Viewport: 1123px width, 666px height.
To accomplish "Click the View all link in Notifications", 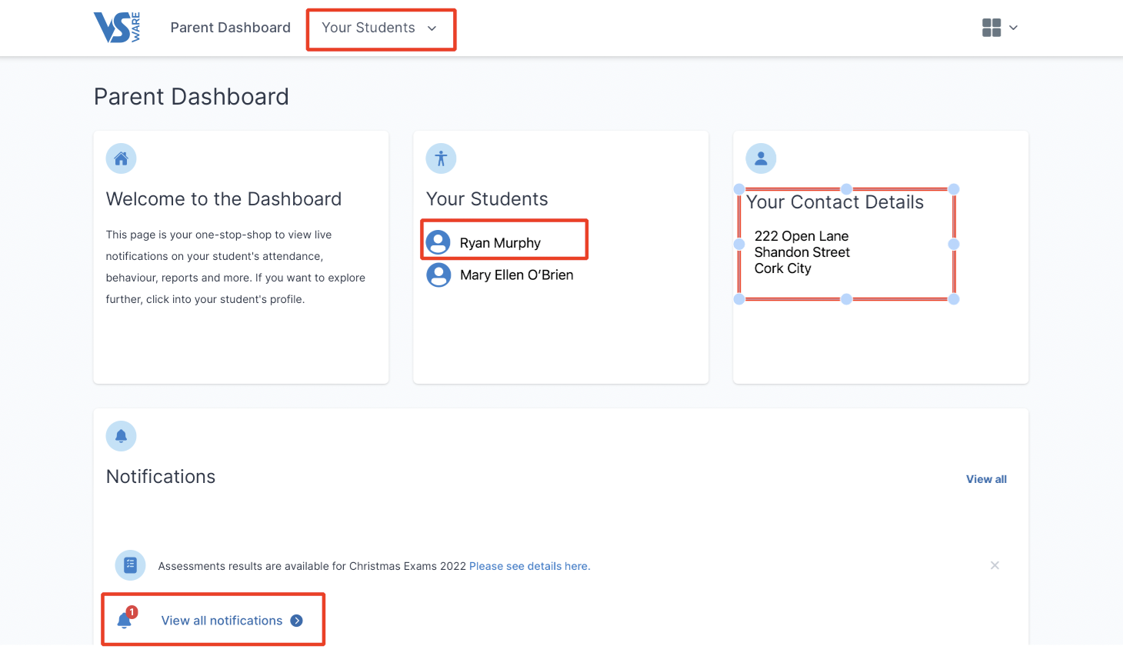I will click(x=986, y=479).
